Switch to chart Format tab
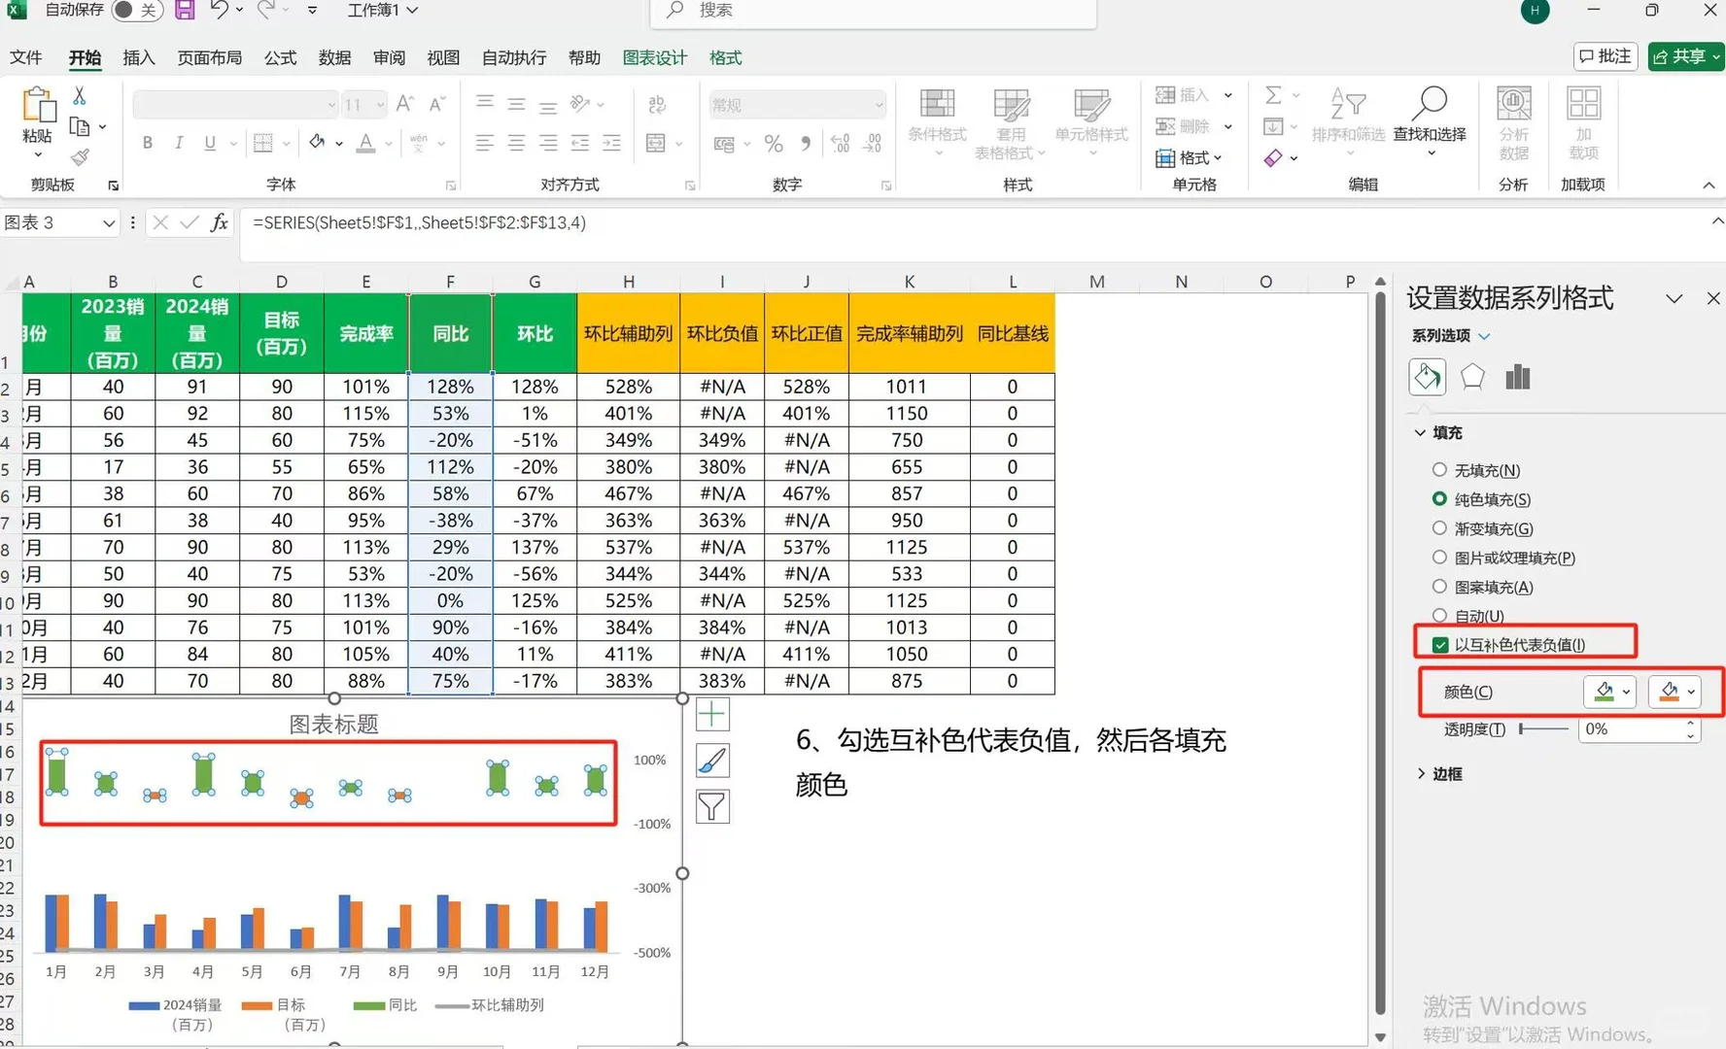 click(725, 57)
